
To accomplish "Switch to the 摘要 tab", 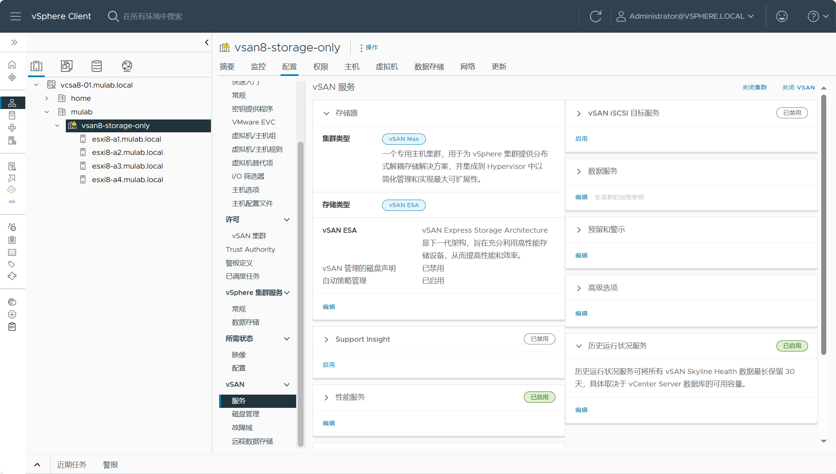I will point(227,67).
